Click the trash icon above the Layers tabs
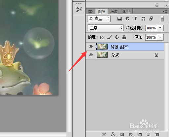 pos(157,5)
